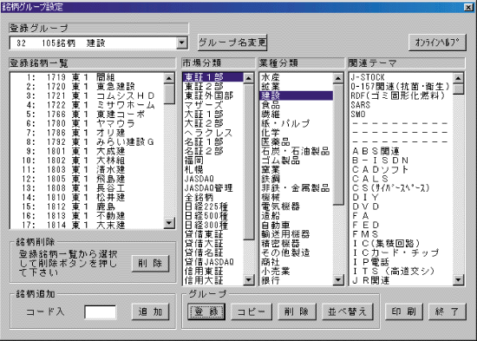Click the コード入 code input field
Image resolution: width=477 pixels, height=341 pixels.
(100, 312)
